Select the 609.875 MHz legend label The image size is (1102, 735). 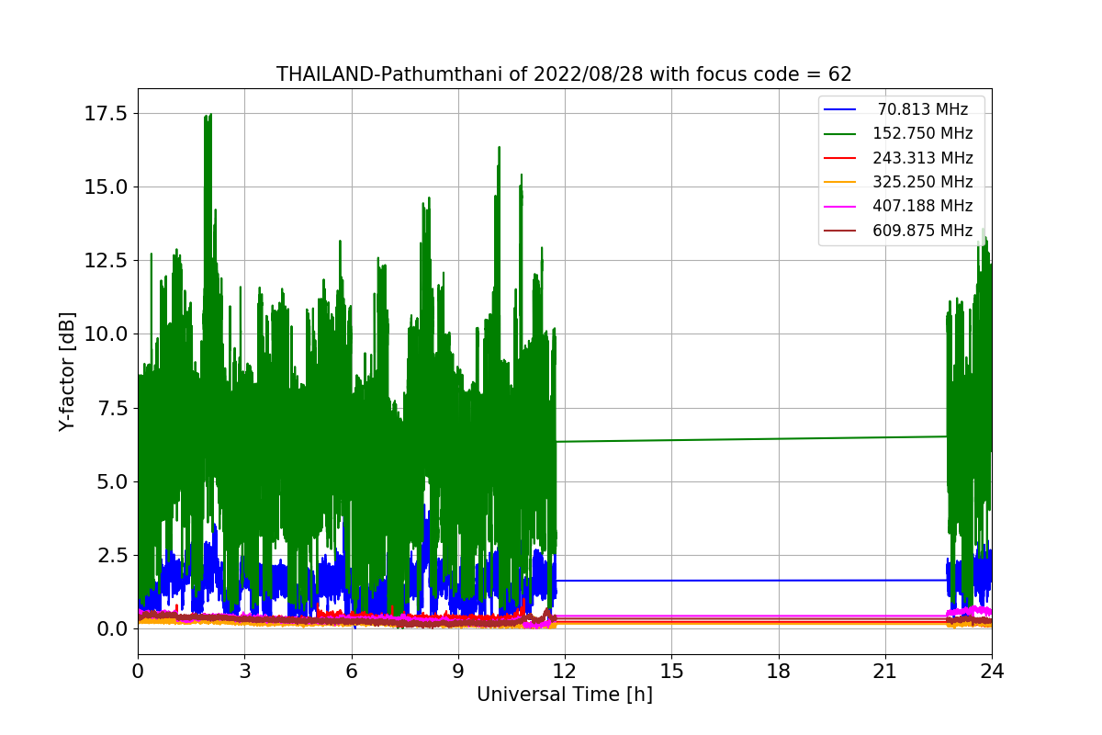coord(923,231)
